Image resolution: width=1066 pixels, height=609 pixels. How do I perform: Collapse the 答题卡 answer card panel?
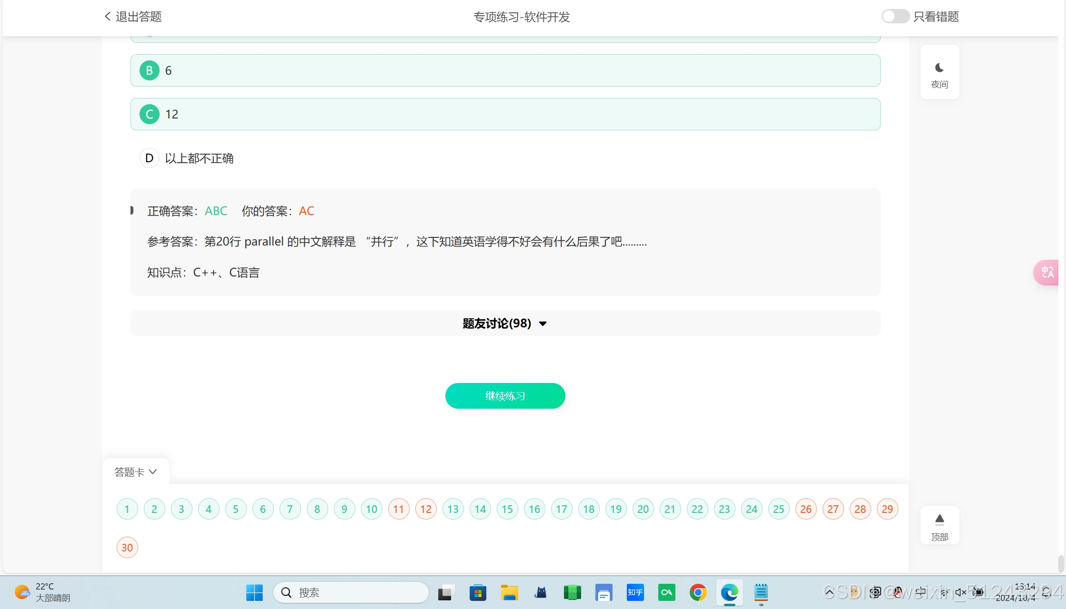pyautogui.click(x=136, y=472)
